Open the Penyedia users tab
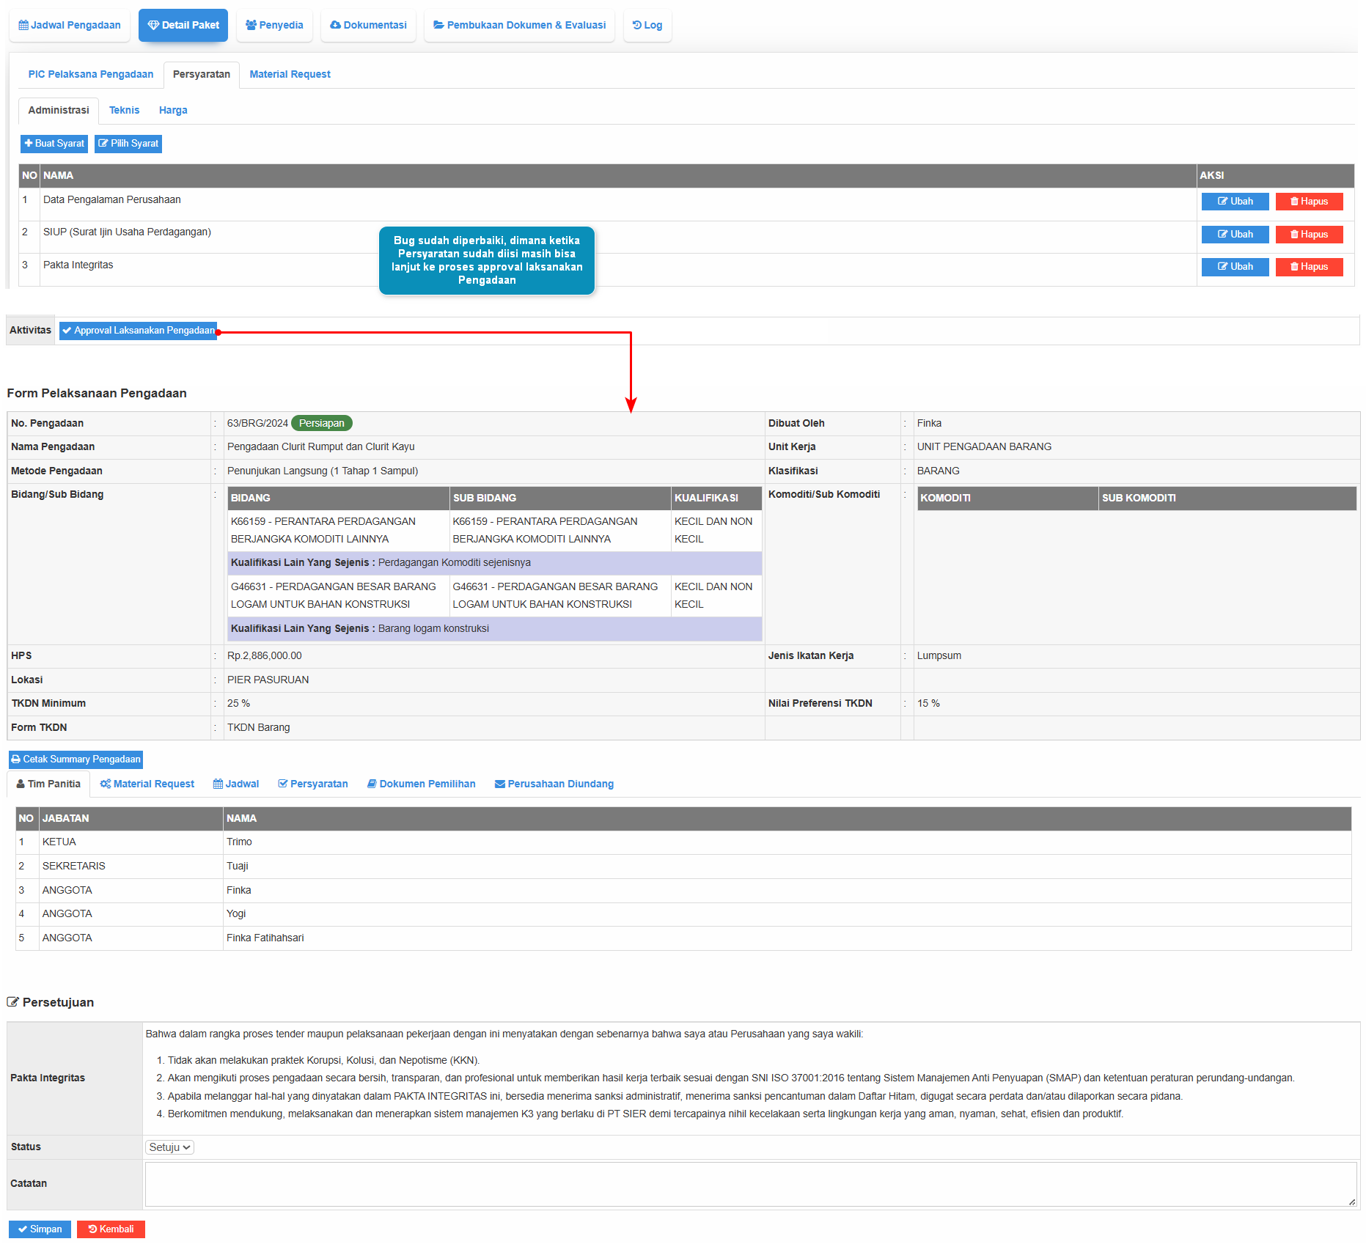1366x1247 pixels. point(274,25)
